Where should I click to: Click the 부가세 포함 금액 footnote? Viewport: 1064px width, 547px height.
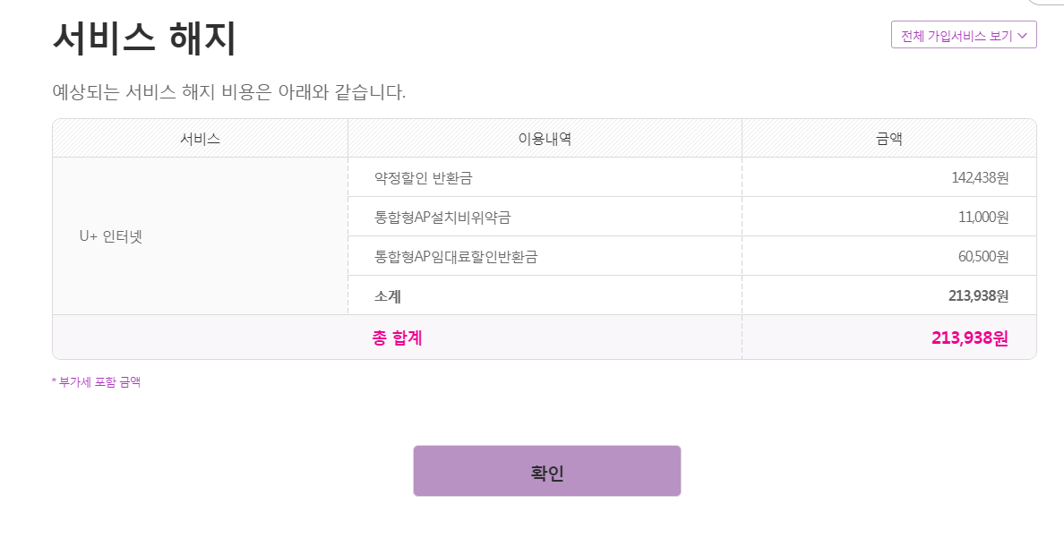(97, 382)
